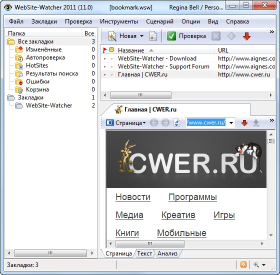
Task: Click the bookmark list horizontal scrollbar thumb
Action: [x=140, y=95]
